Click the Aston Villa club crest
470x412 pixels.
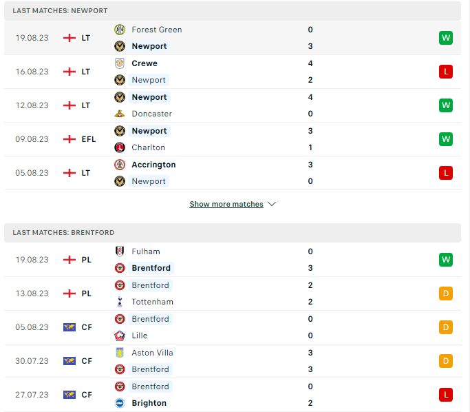click(x=120, y=353)
